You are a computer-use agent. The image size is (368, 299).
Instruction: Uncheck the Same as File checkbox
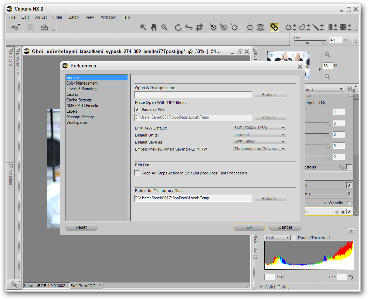[x=137, y=109]
